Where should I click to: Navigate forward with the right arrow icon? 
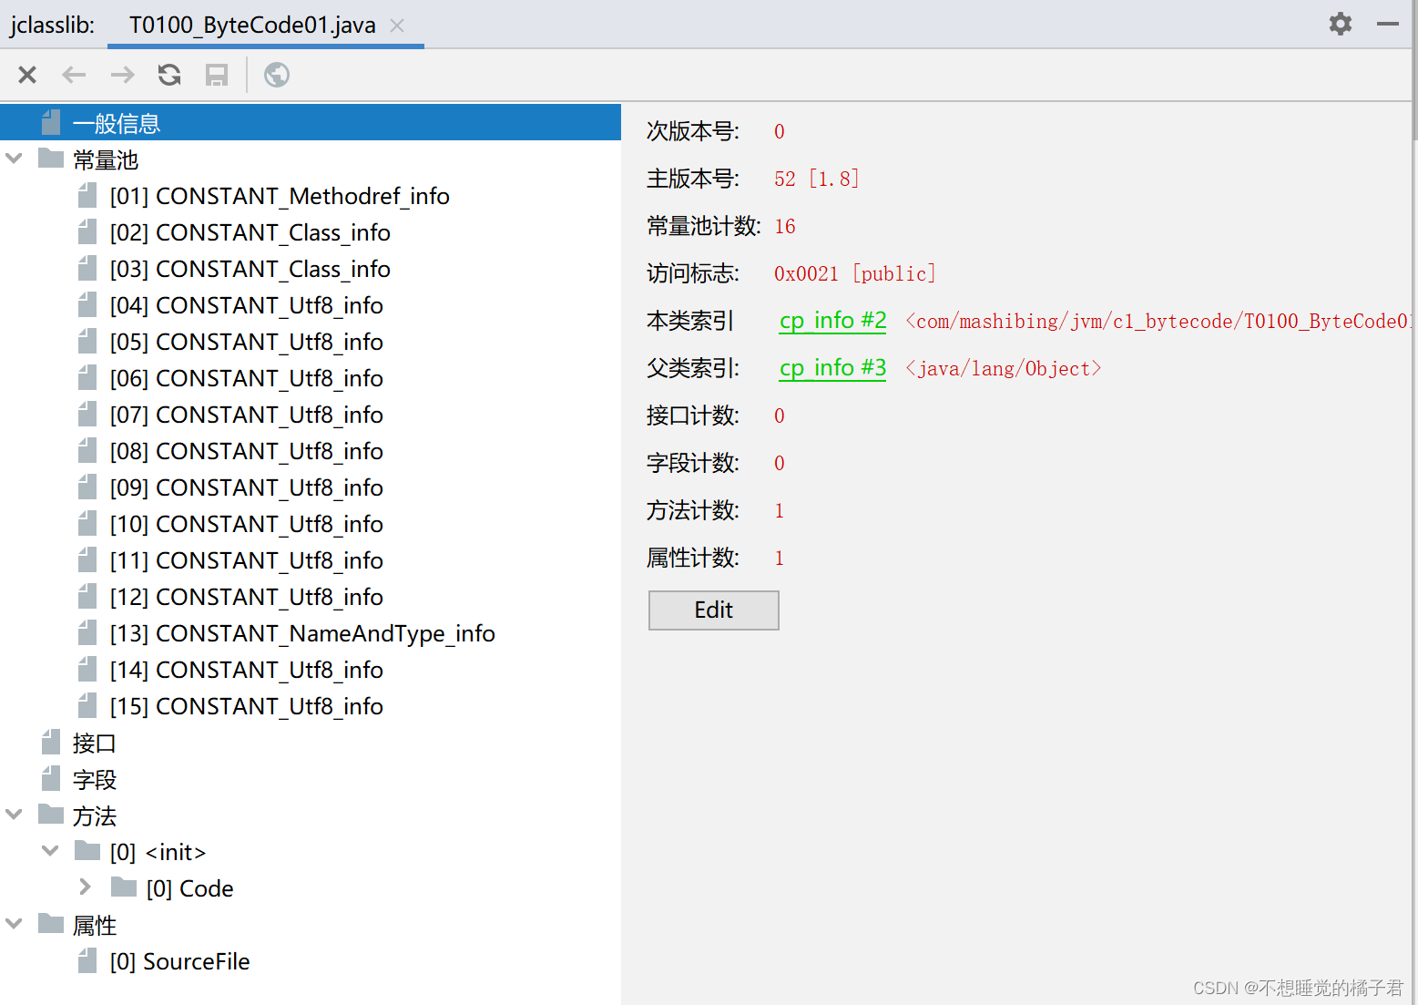pyautogui.click(x=122, y=75)
